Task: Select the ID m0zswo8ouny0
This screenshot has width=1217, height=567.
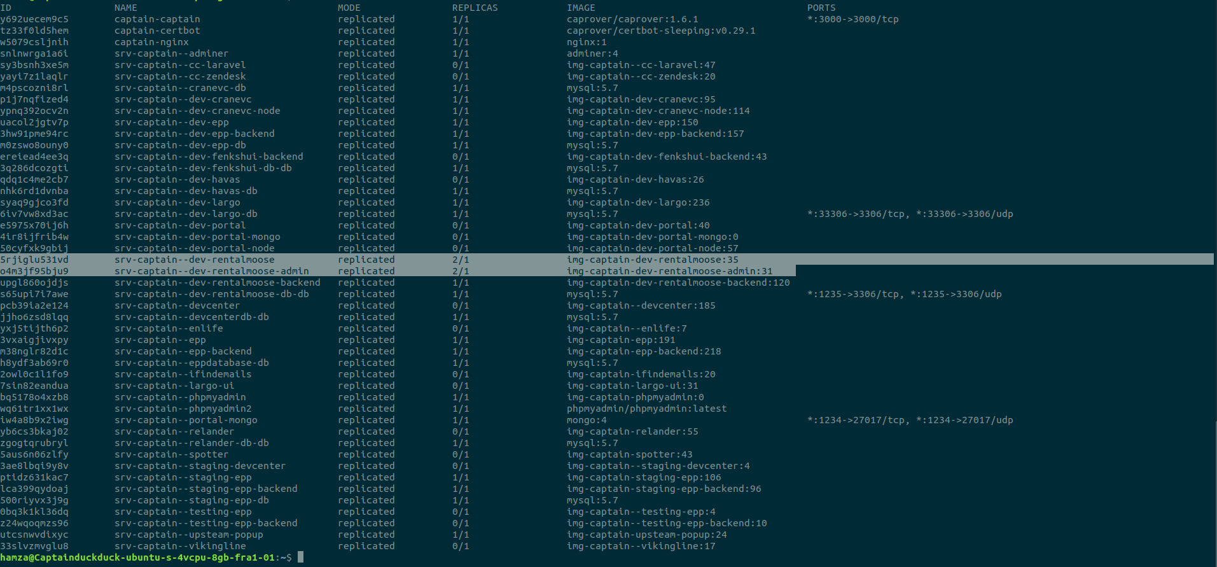Action: tap(34, 145)
